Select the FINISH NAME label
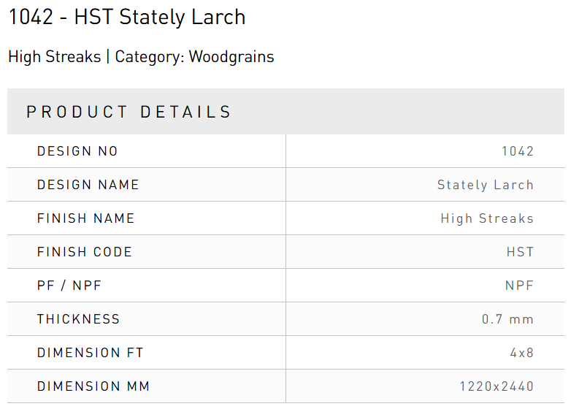This screenshot has height=409, width=571. coord(86,218)
